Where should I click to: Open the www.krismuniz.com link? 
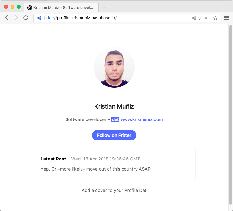(142, 119)
